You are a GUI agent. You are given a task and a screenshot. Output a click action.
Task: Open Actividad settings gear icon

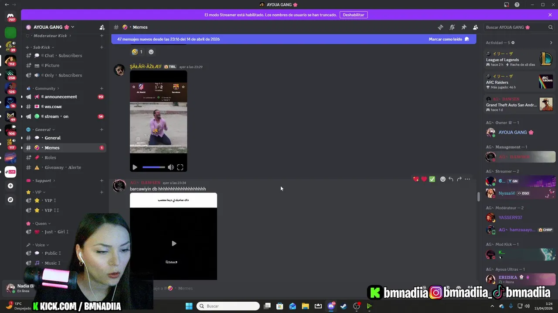coord(513,43)
